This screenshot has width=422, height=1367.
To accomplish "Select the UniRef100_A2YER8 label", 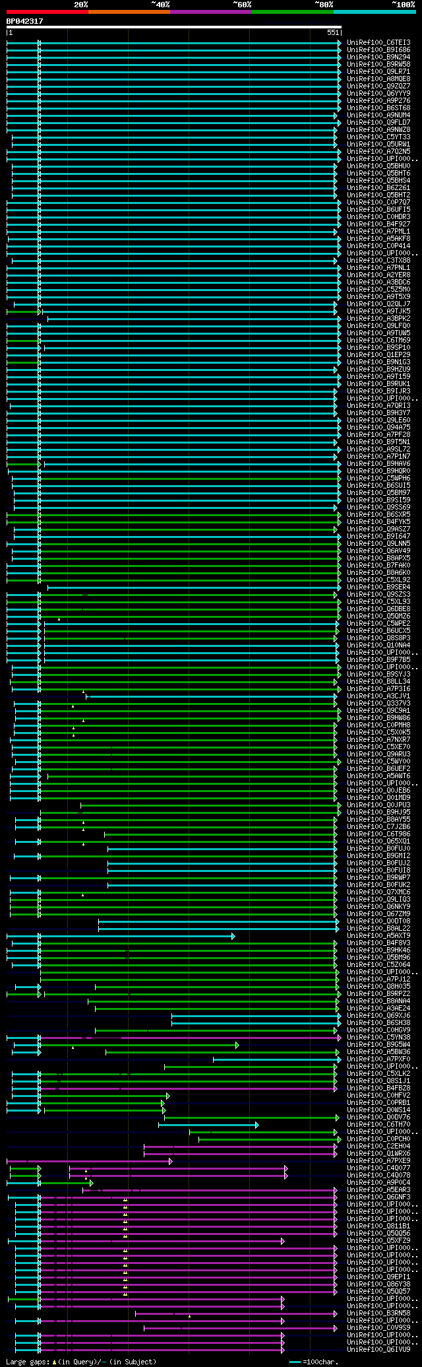I will click(x=378, y=275).
